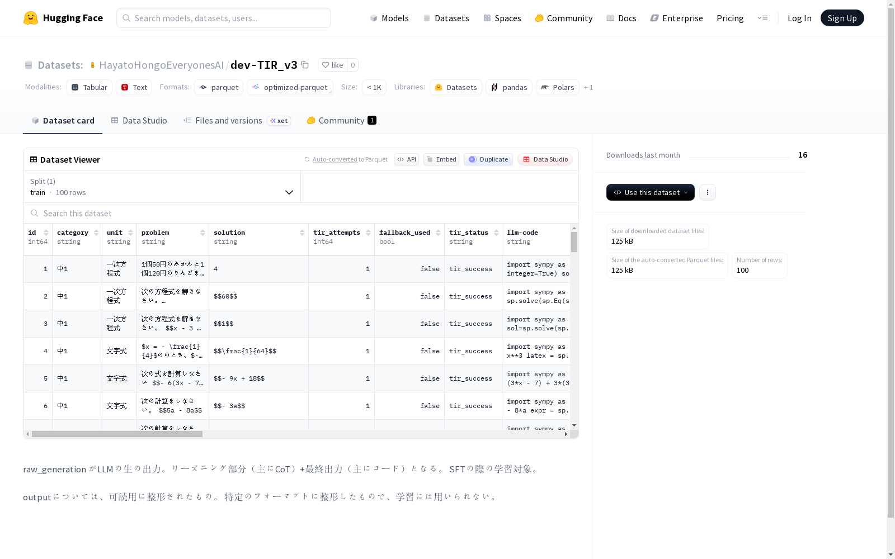Click the Sign Up button
Viewport: 895px width, 559px height.
(842, 18)
